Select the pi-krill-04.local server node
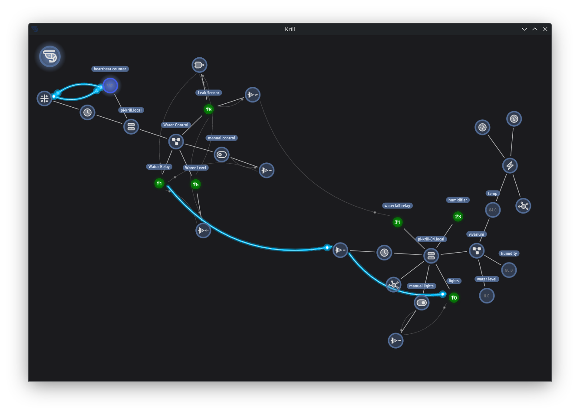Image resolution: width=580 pixels, height=415 pixels. pos(431,256)
